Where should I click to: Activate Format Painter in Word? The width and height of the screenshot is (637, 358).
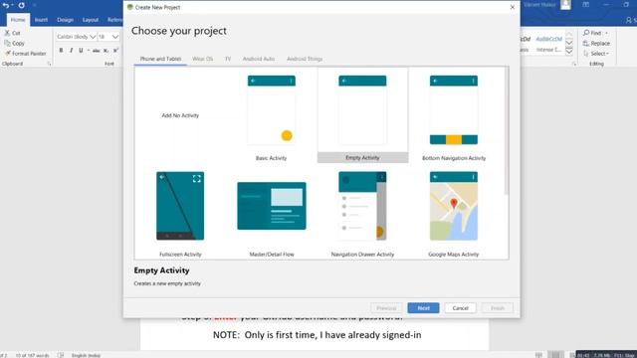(26, 53)
